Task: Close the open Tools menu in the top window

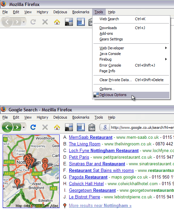Action: (x=99, y=12)
